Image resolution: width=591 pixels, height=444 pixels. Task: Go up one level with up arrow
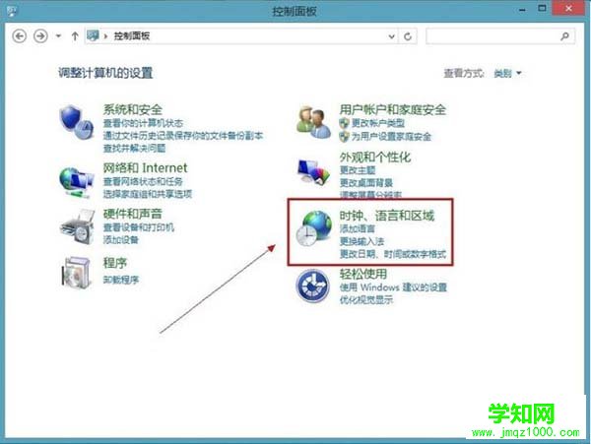coord(75,36)
